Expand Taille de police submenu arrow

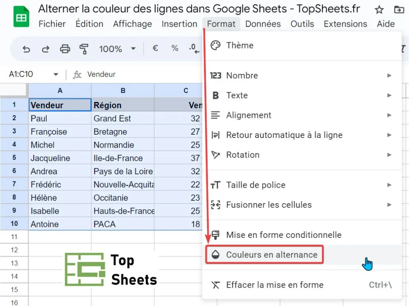[389, 185]
